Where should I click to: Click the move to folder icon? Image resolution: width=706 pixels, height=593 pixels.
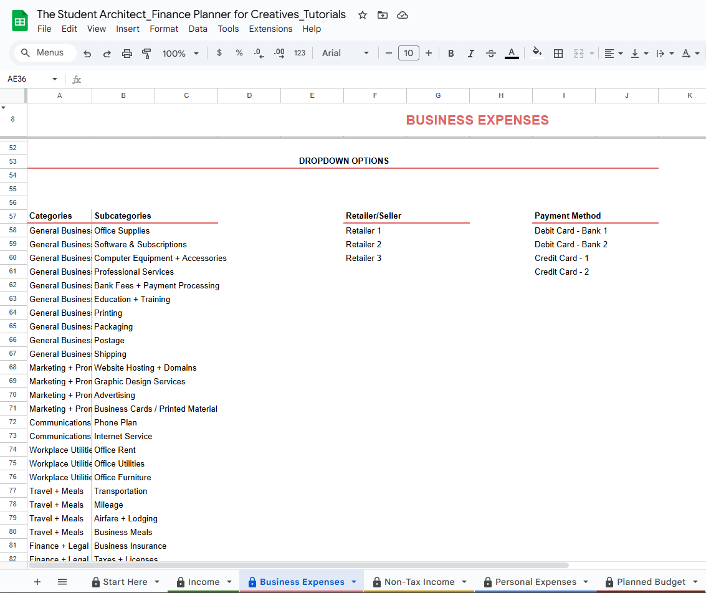pos(382,16)
